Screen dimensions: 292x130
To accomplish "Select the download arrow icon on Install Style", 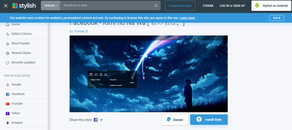I will pos(199,119).
